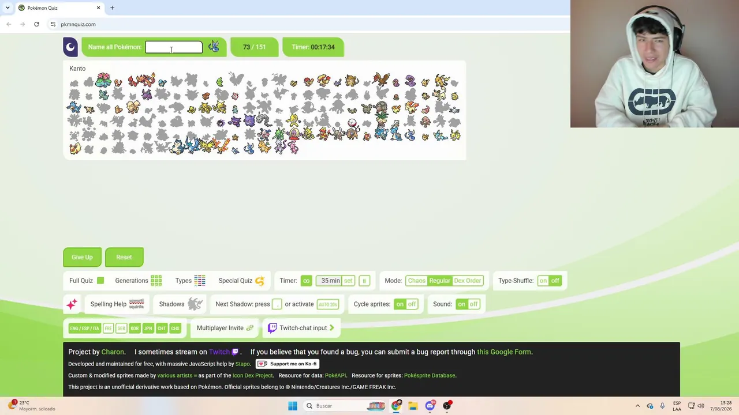Select JPN language
739x415 pixels.
[148, 329]
